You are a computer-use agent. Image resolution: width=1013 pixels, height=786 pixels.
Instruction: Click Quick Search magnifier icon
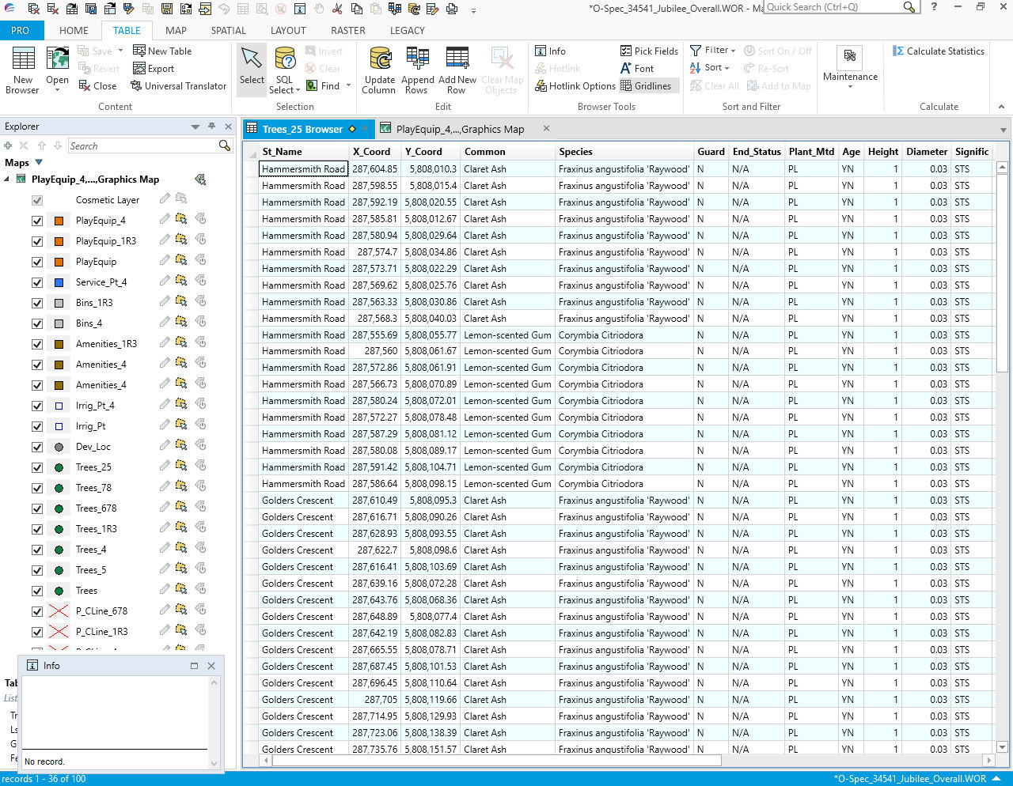(909, 7)
